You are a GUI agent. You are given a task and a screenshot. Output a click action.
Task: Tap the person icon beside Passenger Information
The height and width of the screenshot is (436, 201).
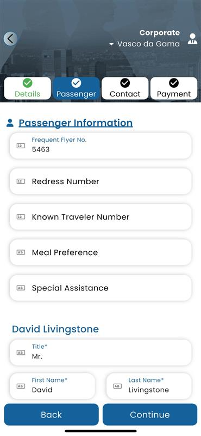(x=10, y=123)
